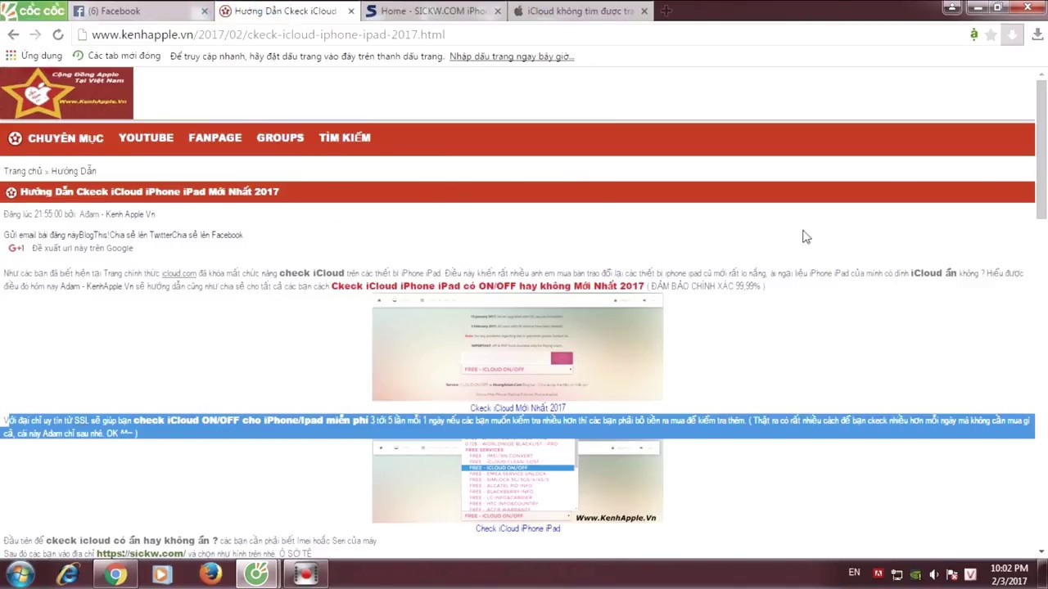Click Gửi email bài đăng này link
The image size is (1048, 589).
[41, 235]
